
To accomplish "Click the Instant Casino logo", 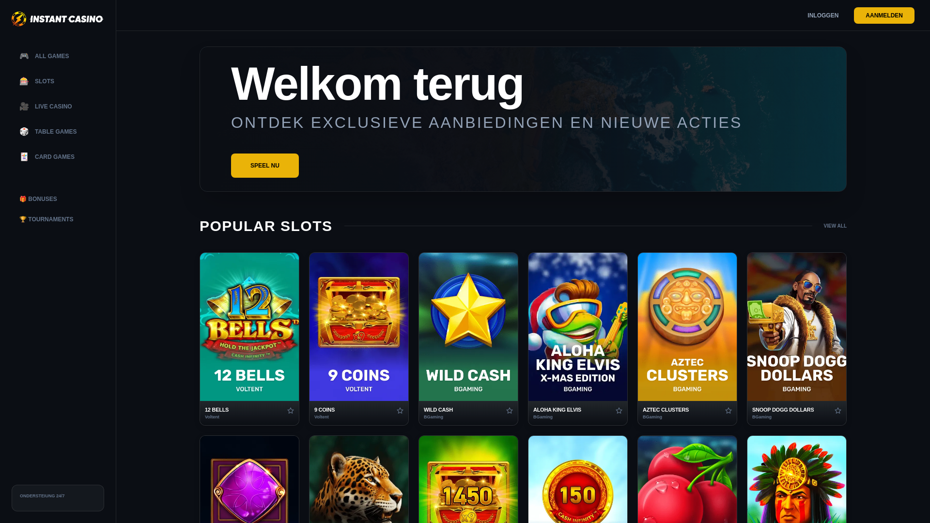I will [57, 18].
